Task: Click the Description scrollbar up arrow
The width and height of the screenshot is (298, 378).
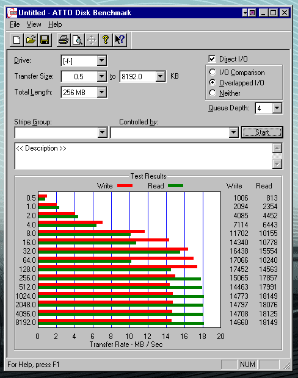Action: [277, 148]
